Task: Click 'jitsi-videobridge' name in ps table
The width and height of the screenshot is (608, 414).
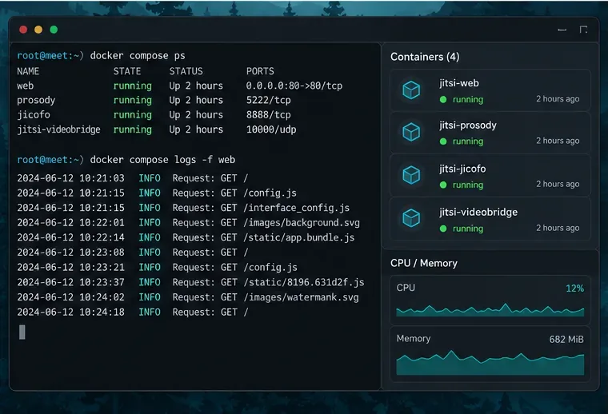Action: click(58, 129)
